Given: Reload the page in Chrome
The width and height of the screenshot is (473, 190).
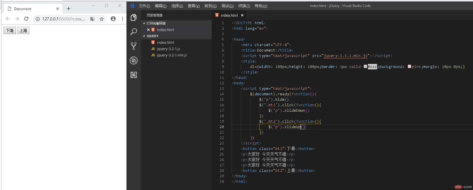Looking at the screenshot, I should tap(26, 19).
